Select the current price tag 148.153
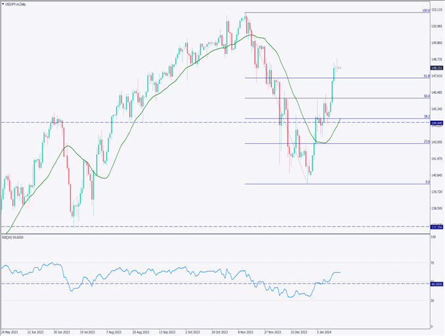Image resolution: width=445 pixels, height=336 pixels. click(437, 68)
